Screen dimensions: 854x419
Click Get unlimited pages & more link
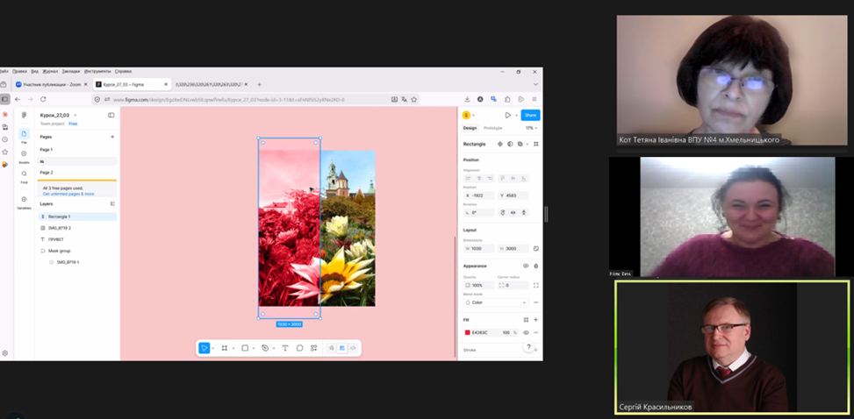(68, 194)
